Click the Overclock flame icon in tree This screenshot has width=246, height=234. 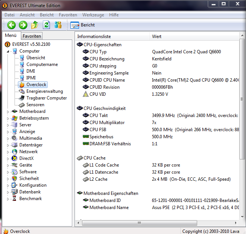coord(22,85)
